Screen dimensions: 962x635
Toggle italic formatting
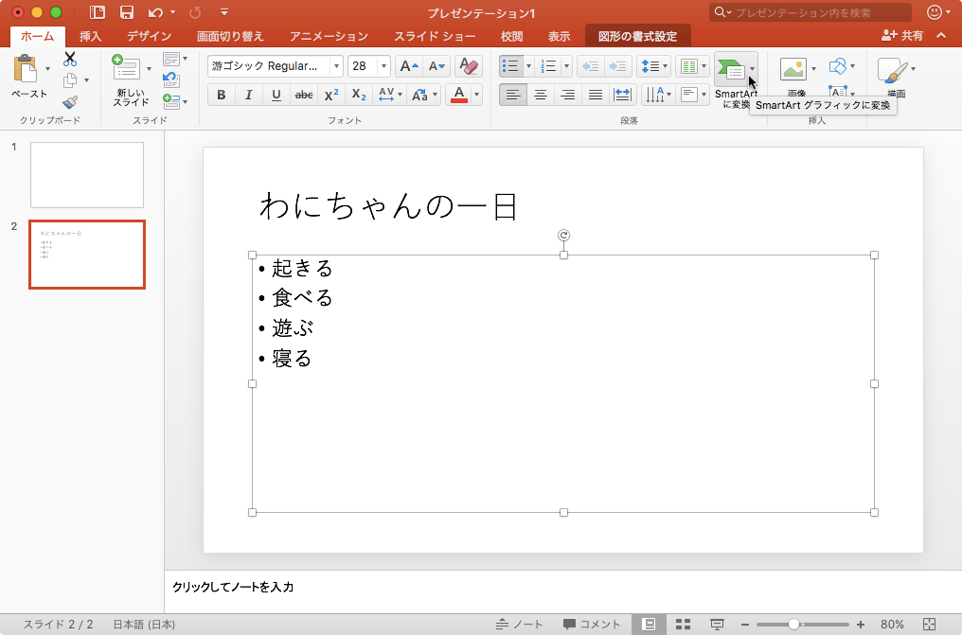tap(247, 95)
